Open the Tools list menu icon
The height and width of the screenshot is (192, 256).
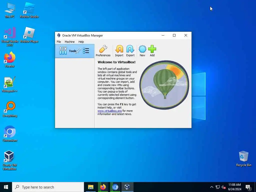coord(86,51)
